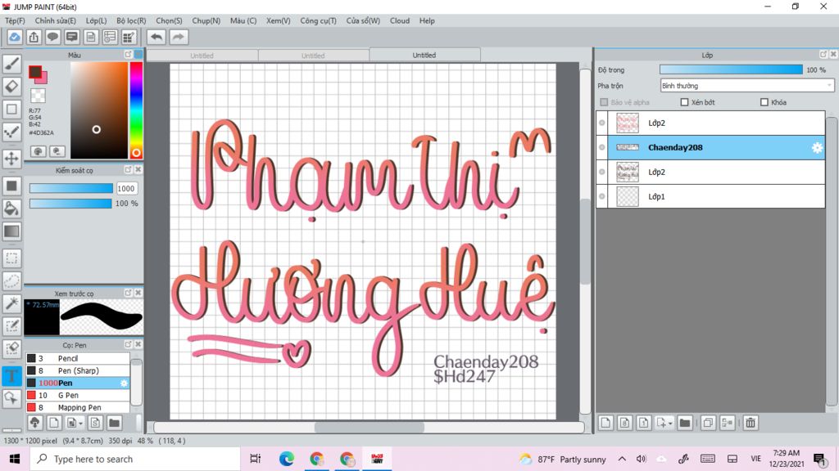Open the Tệp(F) menu
839x471 pixels.
point(15,20)
